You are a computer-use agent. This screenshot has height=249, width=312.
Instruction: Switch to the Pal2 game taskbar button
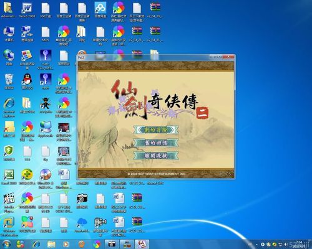142,244
